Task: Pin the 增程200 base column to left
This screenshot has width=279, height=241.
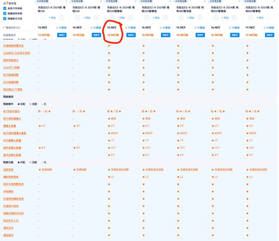Action: (x=77, y=1)
